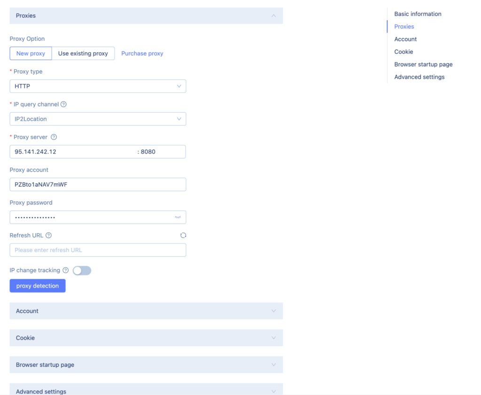Click the IP change tracking help icon
481x395 pixels.
point(66,270)
